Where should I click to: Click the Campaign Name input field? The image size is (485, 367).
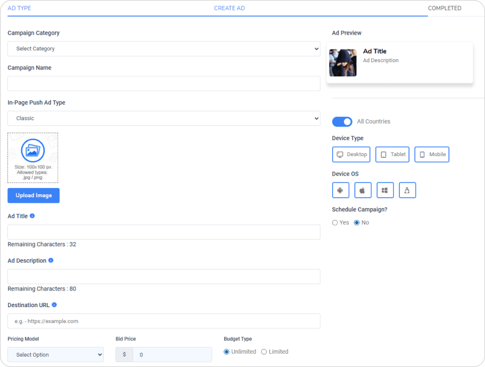(164, 84)
